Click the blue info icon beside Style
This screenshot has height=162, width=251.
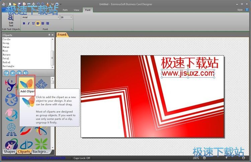click(247, 10)
